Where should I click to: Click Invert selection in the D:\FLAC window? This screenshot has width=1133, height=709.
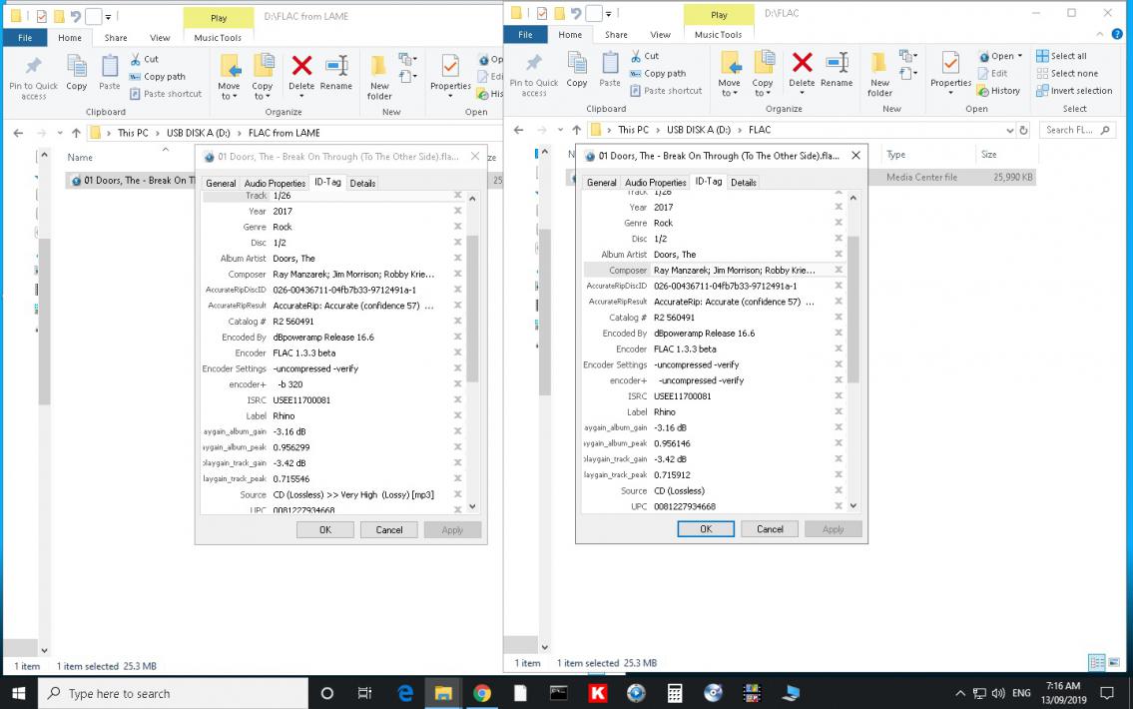click(1074, 91)
